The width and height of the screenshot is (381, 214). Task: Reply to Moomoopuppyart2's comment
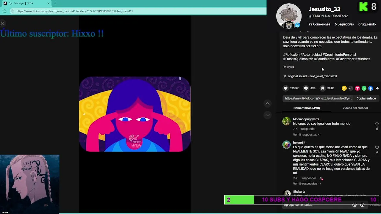[x=308, y=129]
